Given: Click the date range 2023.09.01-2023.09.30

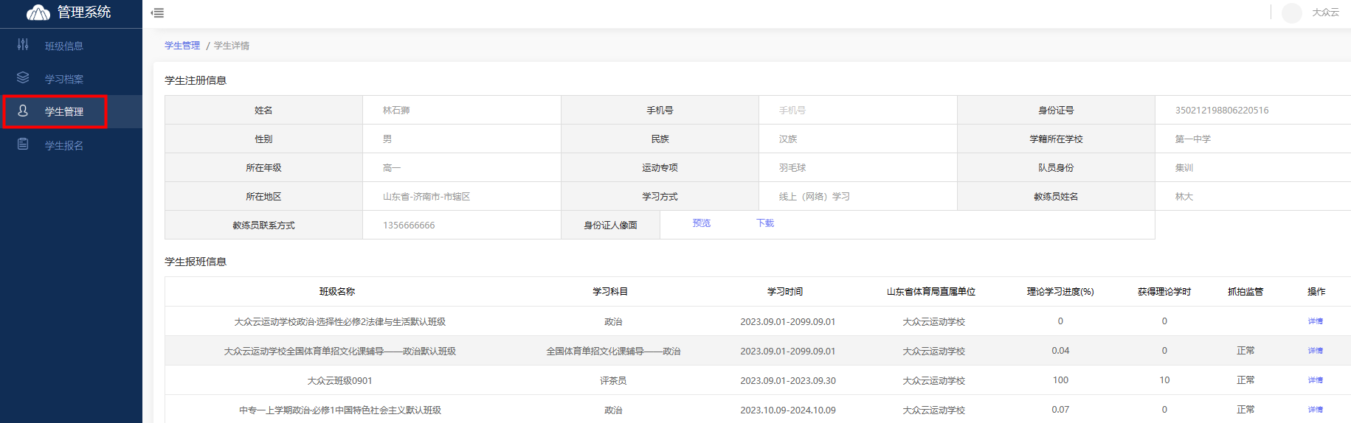Looking at the screenshot, I should [788, 381].
